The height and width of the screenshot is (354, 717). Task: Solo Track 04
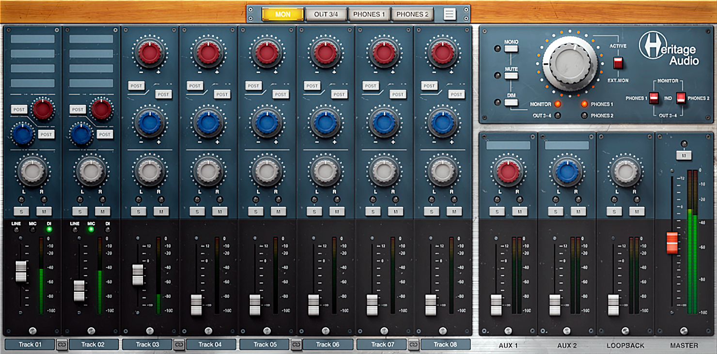coord(197,211)
